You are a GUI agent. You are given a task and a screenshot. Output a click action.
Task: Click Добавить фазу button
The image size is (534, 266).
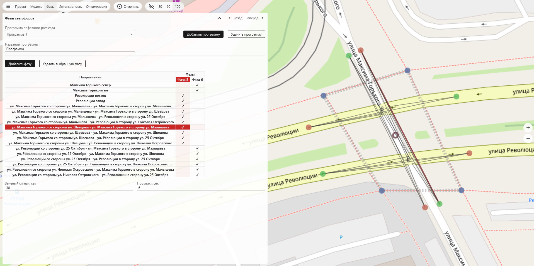coord(20,64)
